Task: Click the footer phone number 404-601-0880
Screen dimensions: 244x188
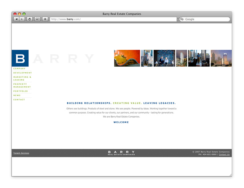Action: [209, 154]
